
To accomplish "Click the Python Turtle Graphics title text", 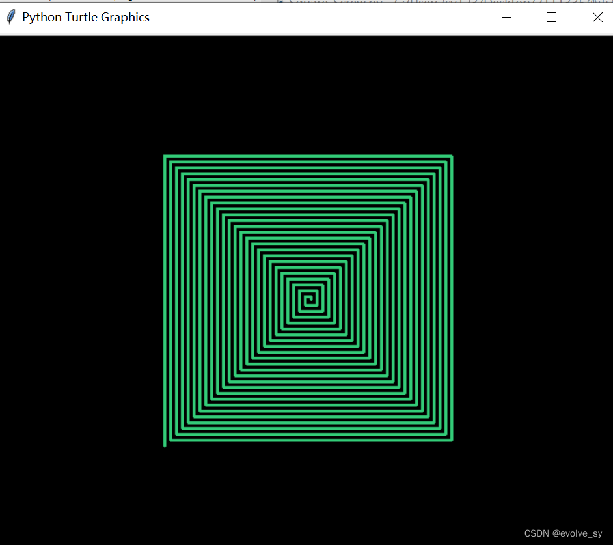I will (85, 17).
